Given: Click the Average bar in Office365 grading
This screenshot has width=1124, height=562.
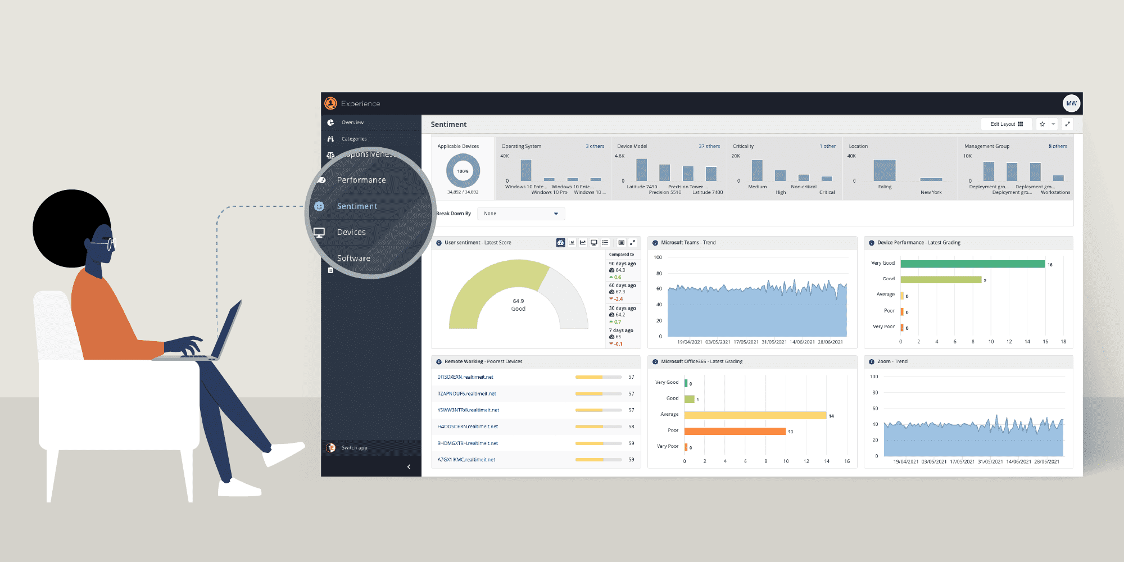Looking at the screenshot, I should pos(755,415).
